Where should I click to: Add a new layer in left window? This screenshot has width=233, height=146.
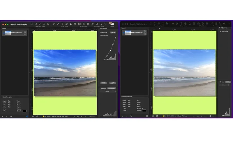pyautogui.click(x=3, y=117)
